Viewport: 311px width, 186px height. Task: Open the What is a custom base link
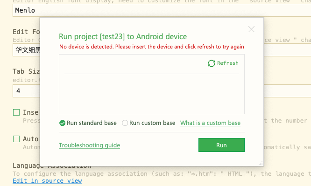[210, 123]
